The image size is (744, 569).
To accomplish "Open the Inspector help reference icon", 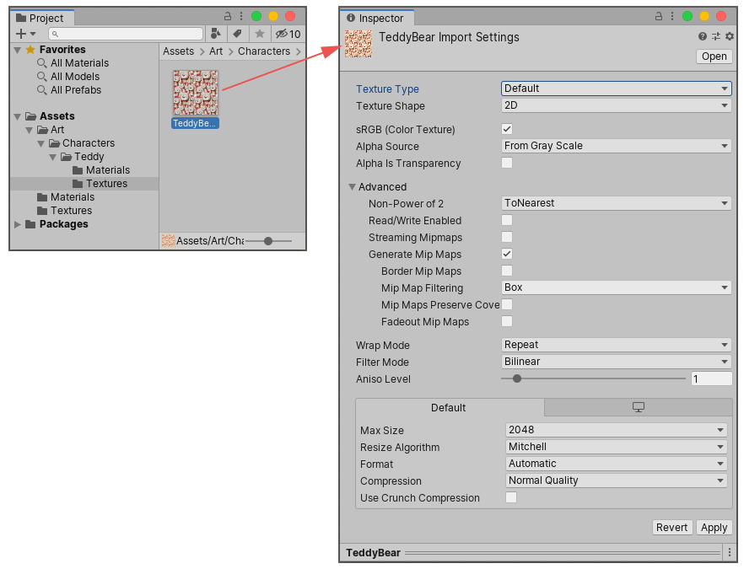I will 702,36.
